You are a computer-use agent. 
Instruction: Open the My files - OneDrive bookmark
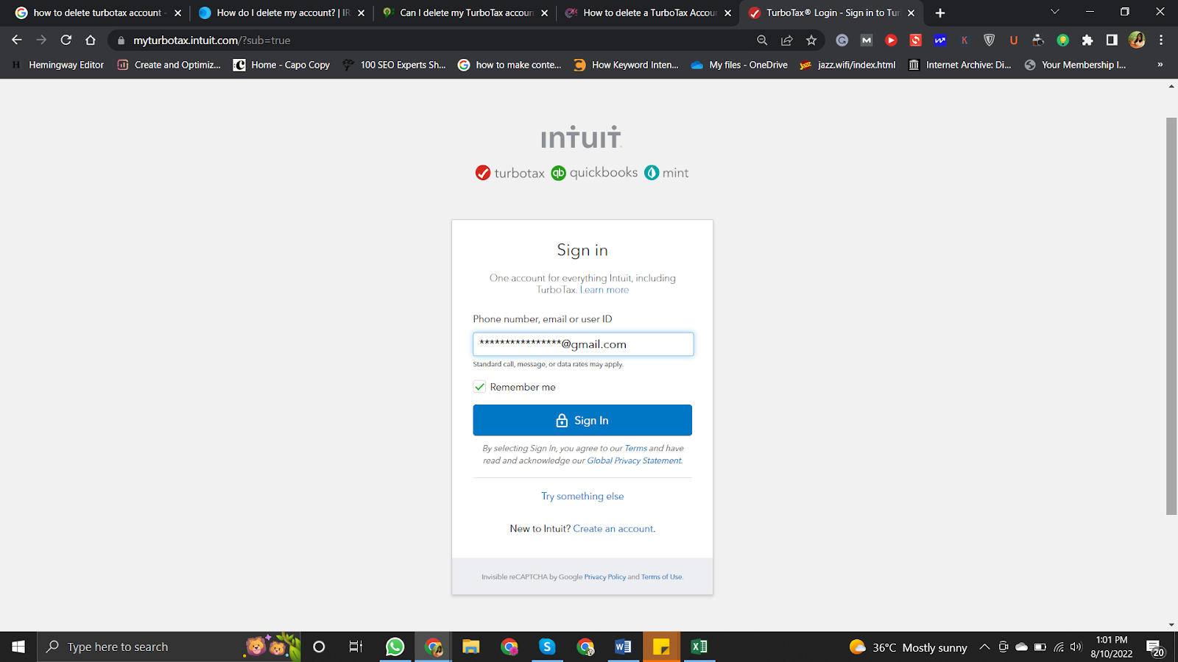(740, 65)
